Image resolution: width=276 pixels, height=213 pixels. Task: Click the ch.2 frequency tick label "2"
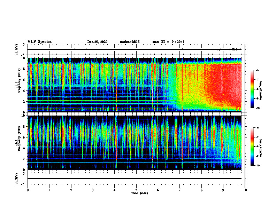(x=24, y=159)
